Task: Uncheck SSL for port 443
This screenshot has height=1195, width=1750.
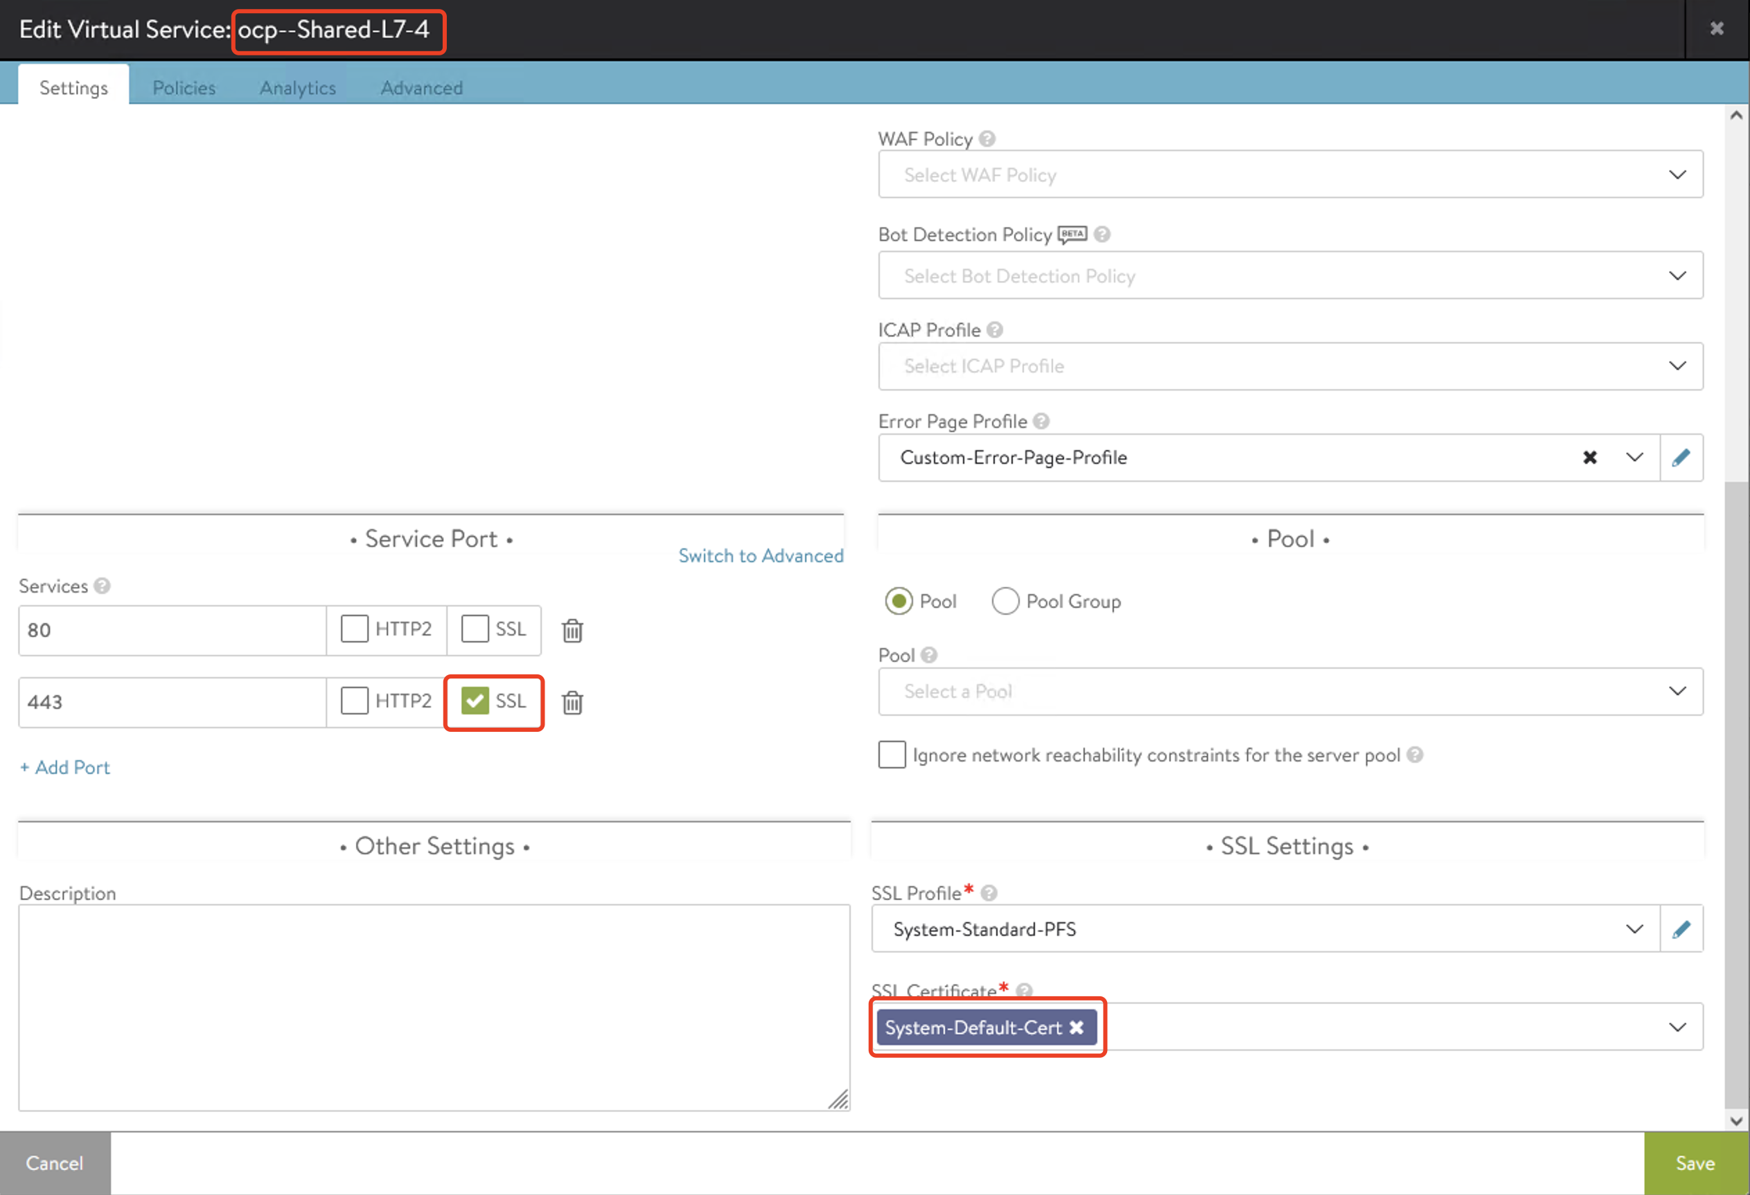Action: pos(475,701)
